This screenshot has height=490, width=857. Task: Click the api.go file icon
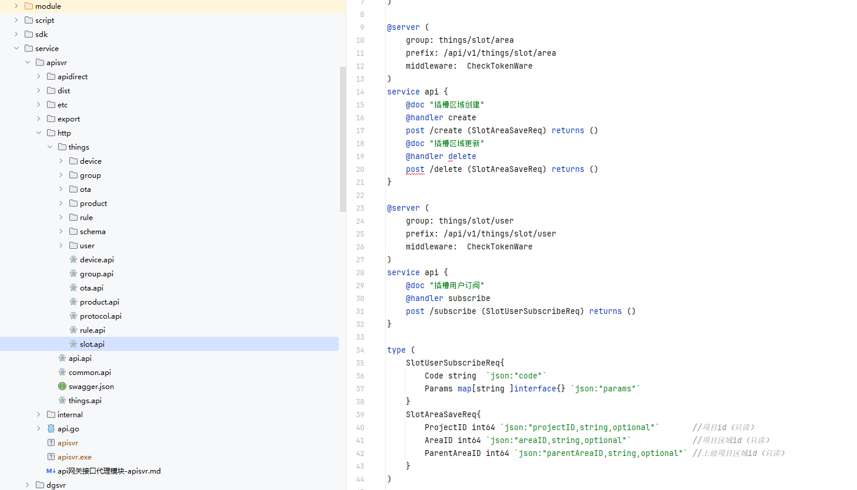point(51,429)
